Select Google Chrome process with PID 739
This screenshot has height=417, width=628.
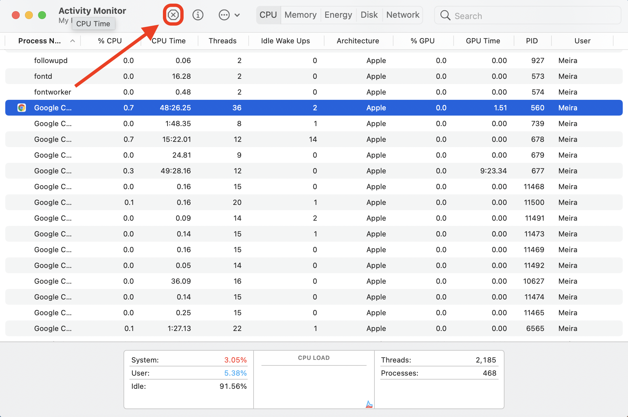click(314, 123)
